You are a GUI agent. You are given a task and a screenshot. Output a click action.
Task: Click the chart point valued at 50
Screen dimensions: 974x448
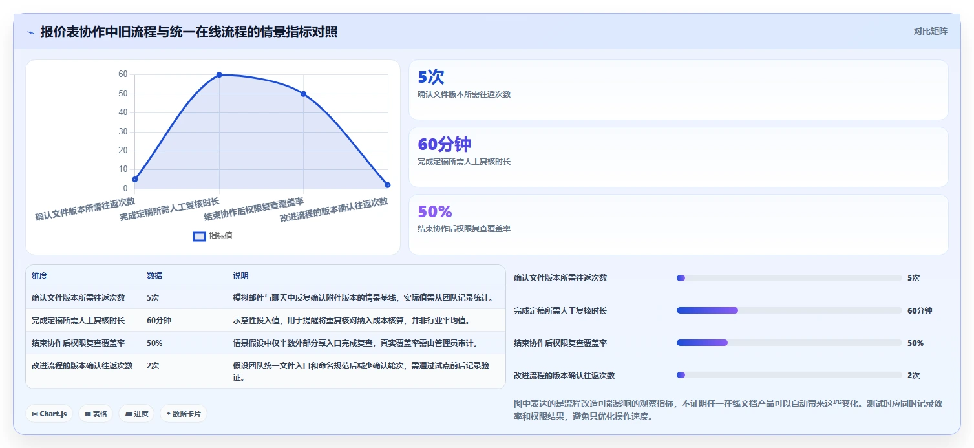(303, 94)
